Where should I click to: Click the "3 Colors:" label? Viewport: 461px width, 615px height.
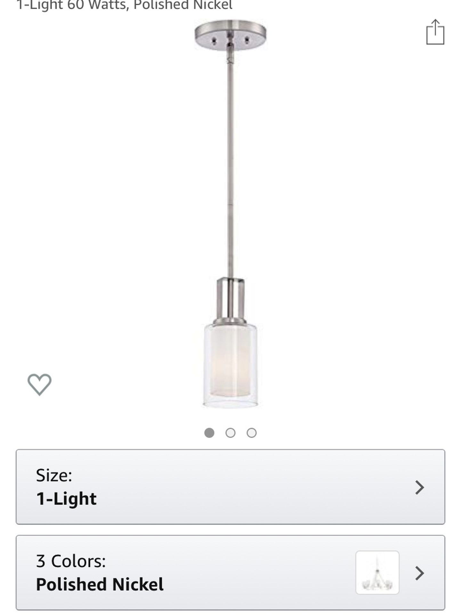tap(71, 561)
